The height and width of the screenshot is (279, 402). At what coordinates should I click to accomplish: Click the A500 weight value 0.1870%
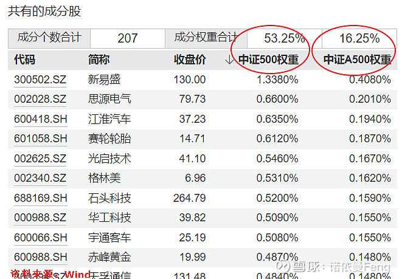click(370, 139)
